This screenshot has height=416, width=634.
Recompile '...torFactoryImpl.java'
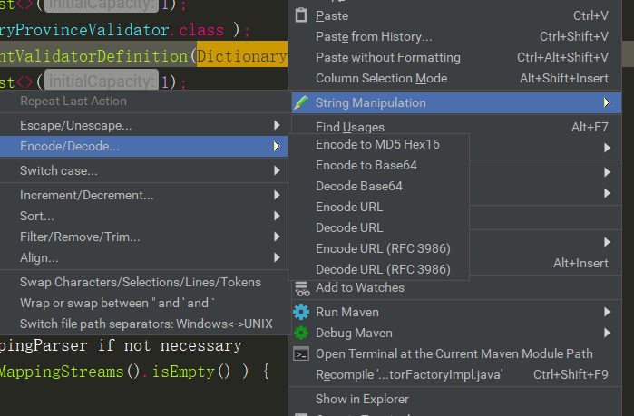point(456,374)
